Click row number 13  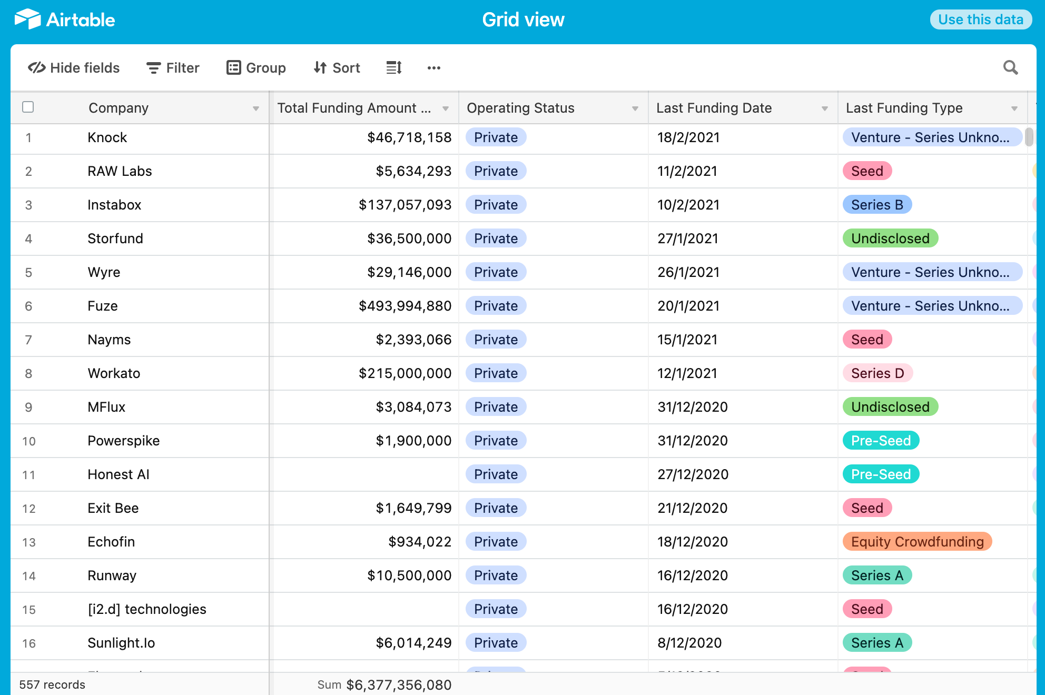(x=29, y=542)
